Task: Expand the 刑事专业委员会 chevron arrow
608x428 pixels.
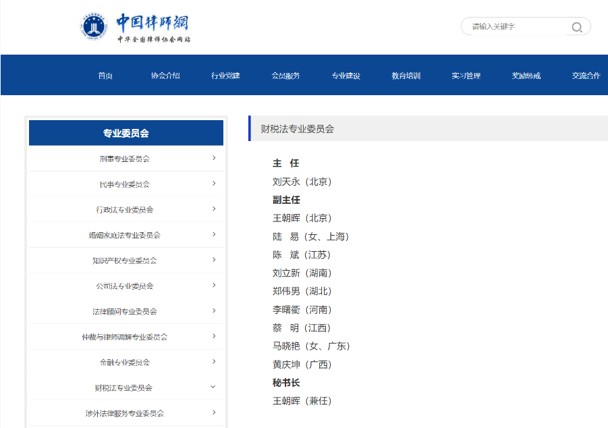Action: (x=214, y=158)
